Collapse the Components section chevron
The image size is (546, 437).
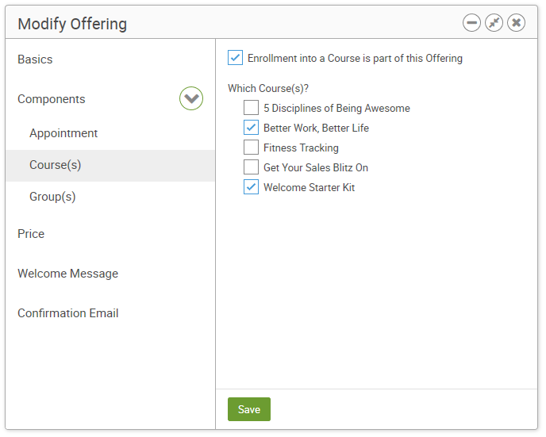[191, 98]
